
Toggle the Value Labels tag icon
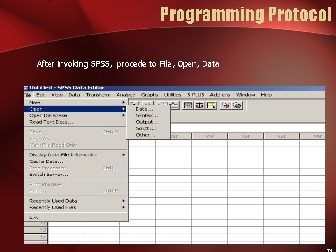pyautogui.click(x=225, y=105)
